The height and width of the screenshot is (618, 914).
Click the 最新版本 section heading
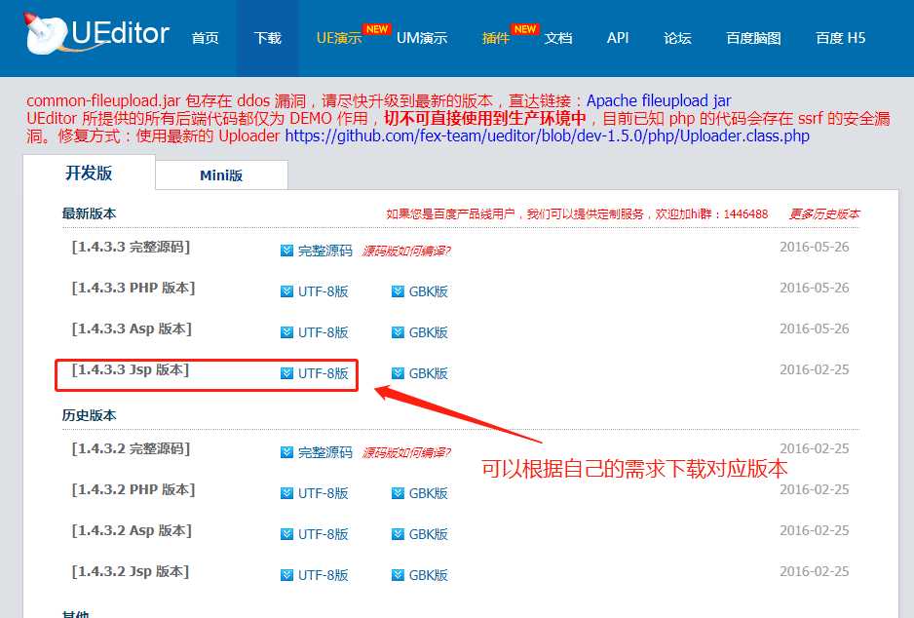(x=90, y=213)
